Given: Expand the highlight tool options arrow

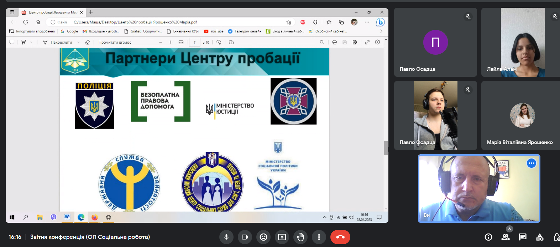Looking at the screenshot, I should [32, 42].
